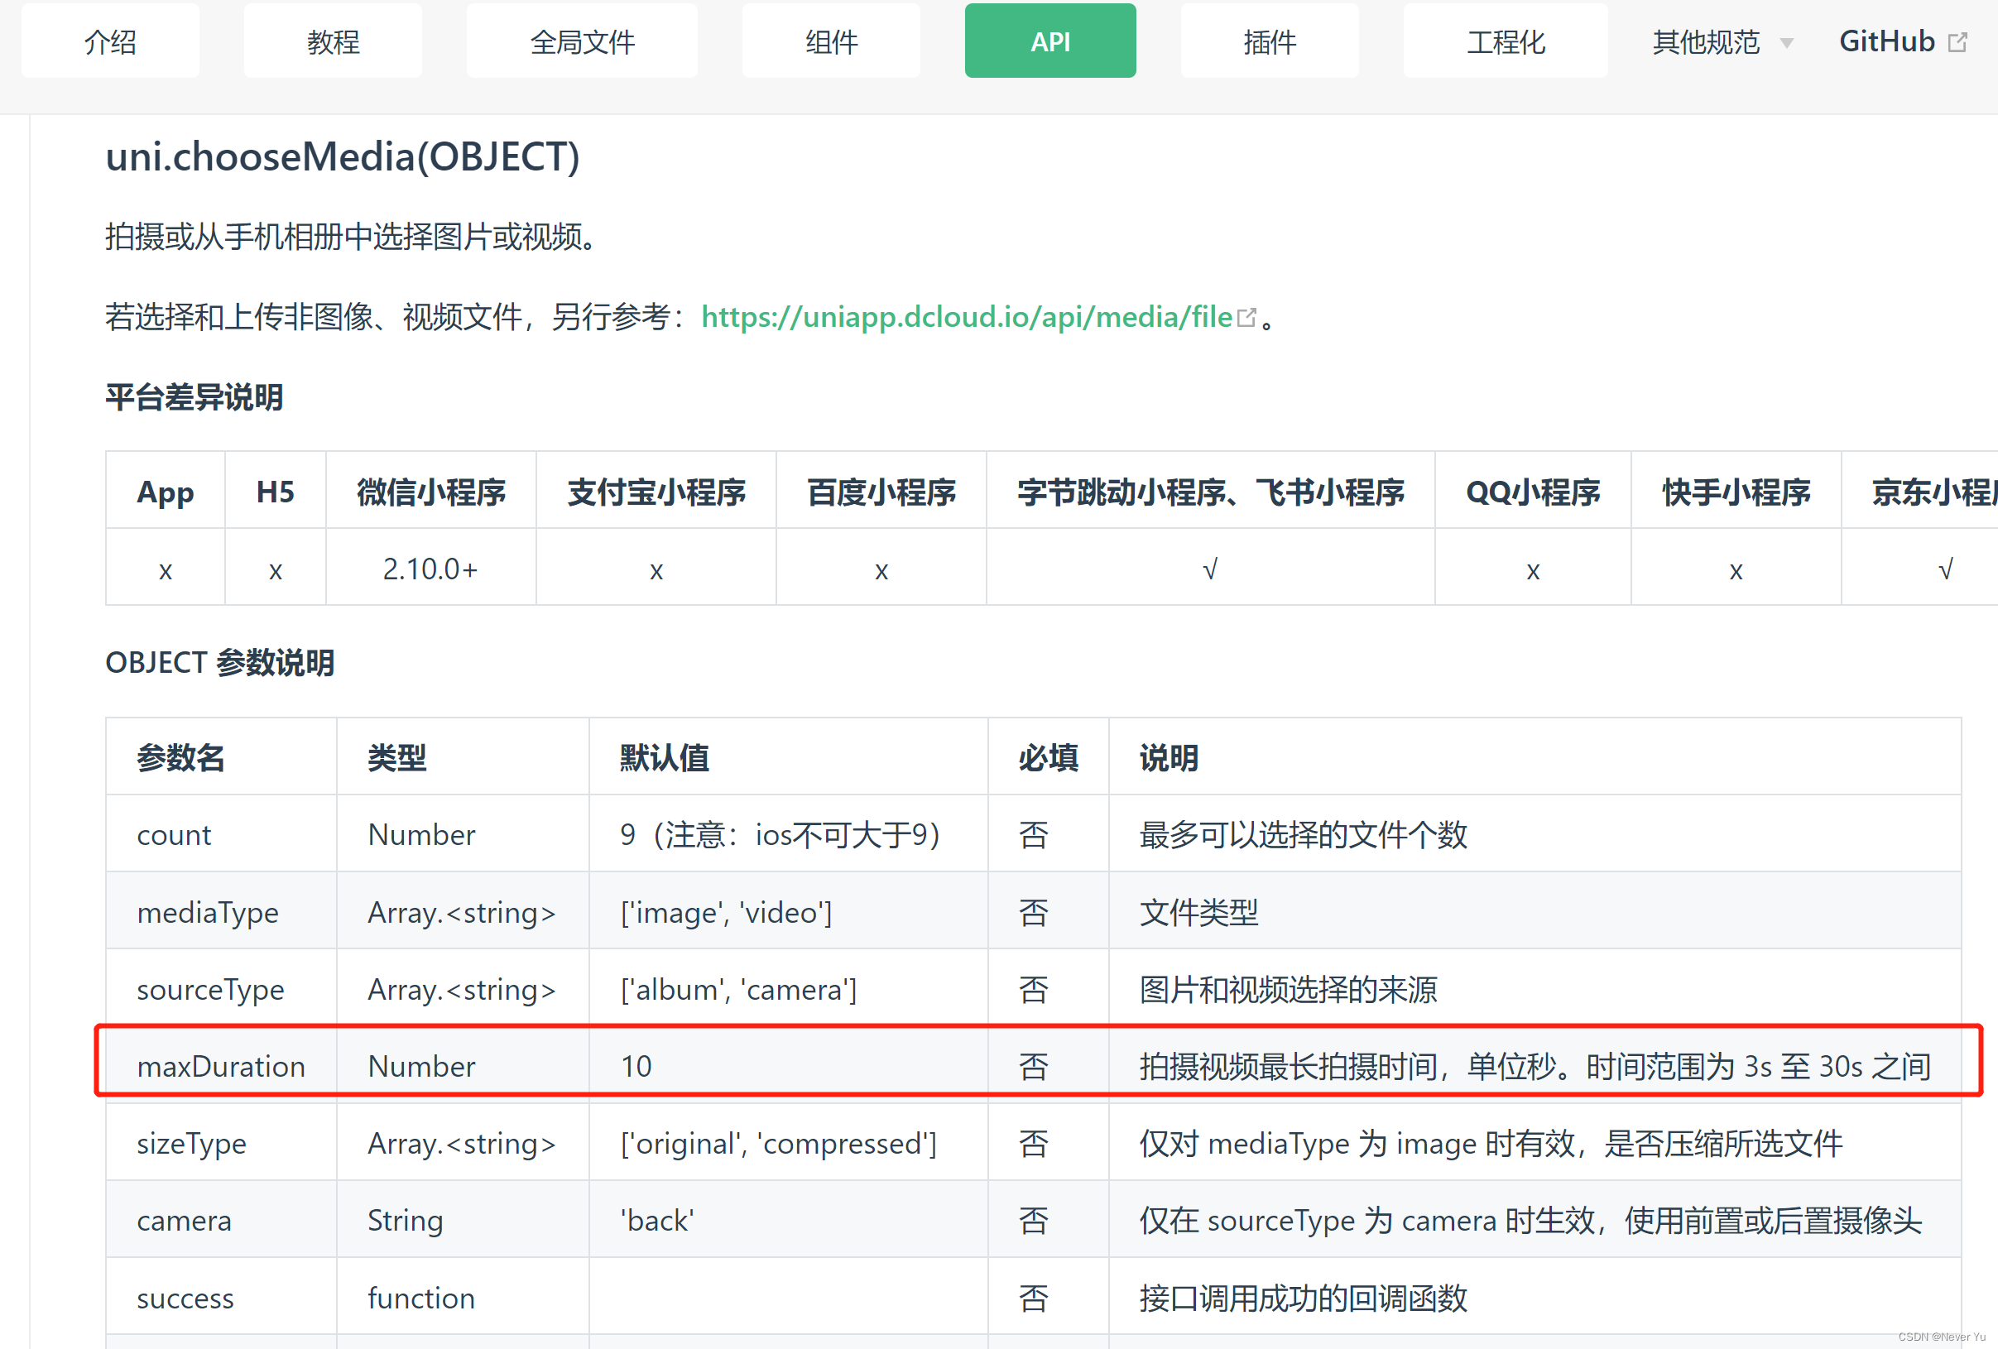This screenshot has width=1998, height=1349.
Task: Open the 其他规范 menu
Action: 1706,42
